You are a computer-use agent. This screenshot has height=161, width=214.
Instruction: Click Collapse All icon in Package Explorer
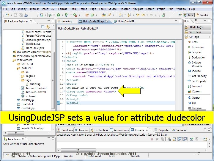43,27
